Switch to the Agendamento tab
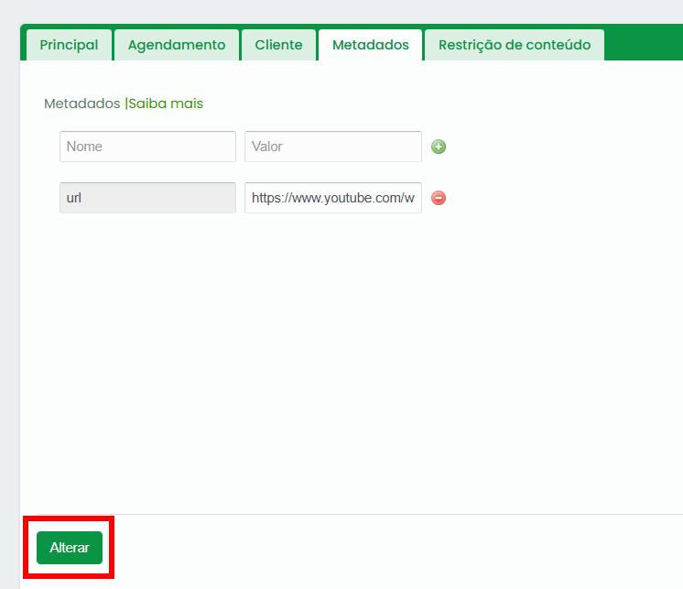The image size is (683, 589). point(177,45)
